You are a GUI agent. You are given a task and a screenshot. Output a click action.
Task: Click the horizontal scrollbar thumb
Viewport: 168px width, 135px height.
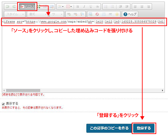coord(23,90)
